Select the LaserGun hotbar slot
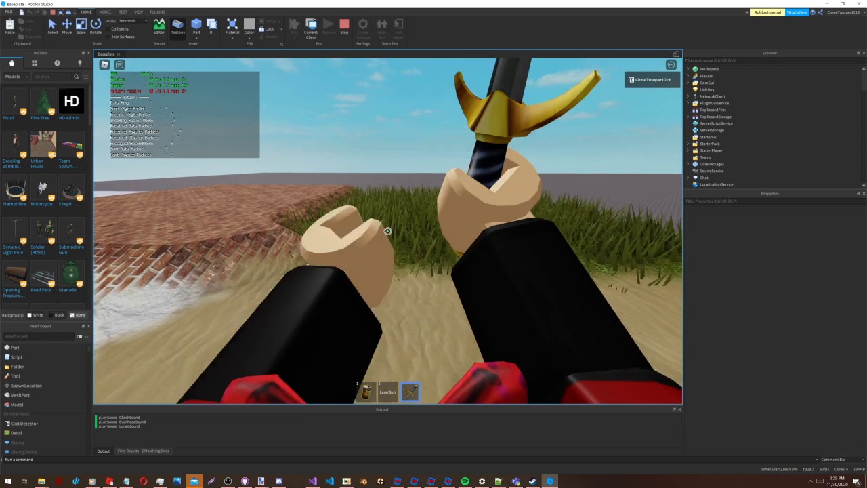 click(387, 391)
